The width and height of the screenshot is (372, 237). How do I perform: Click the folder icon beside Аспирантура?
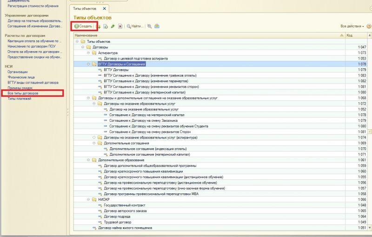pyautogui.click(x=94, y=53)
